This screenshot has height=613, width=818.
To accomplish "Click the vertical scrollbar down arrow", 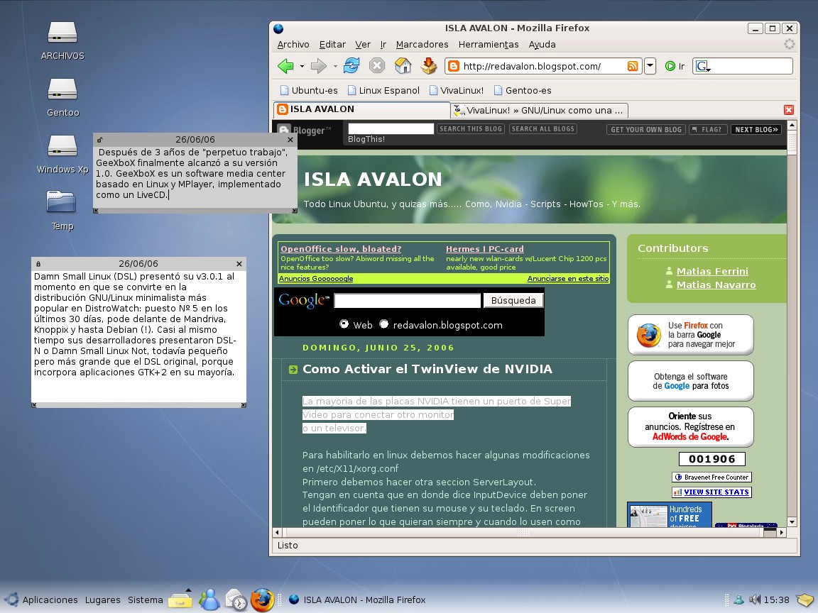I will (792, 521).
